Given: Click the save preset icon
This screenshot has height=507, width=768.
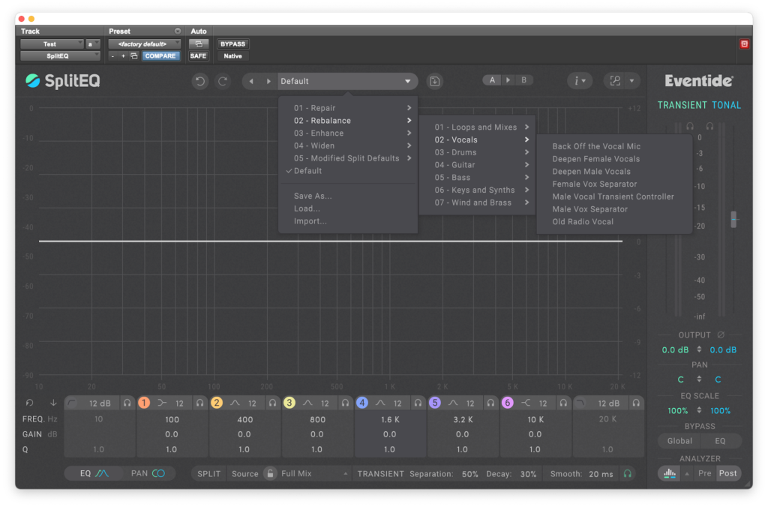Looking at the screenshot, I should coord(434,81).
